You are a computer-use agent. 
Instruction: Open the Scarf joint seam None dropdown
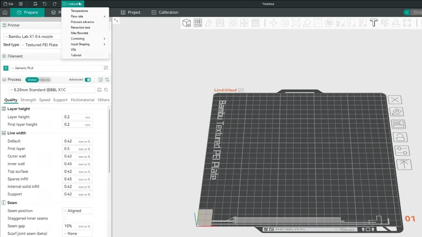[x=77, y=234]
